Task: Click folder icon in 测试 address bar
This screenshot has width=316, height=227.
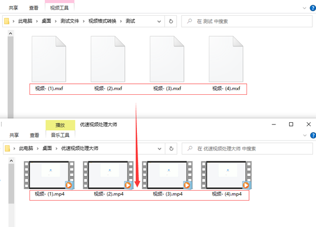Action: (7, 21)
